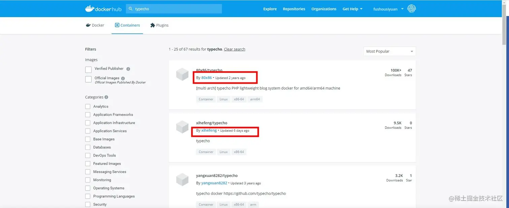Open the Most Popular sort dropdown
The height and width of the screenshot is (208, 509).
point(389,51)
